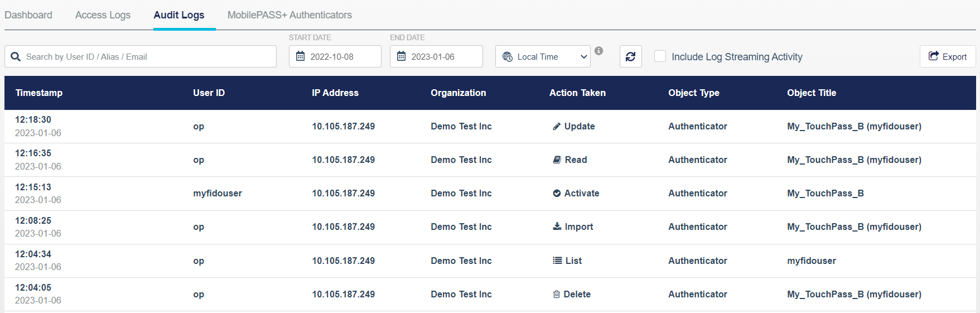Click the refresh logs icon button
This screenshot has width=980, height=313.
point(630,56)
